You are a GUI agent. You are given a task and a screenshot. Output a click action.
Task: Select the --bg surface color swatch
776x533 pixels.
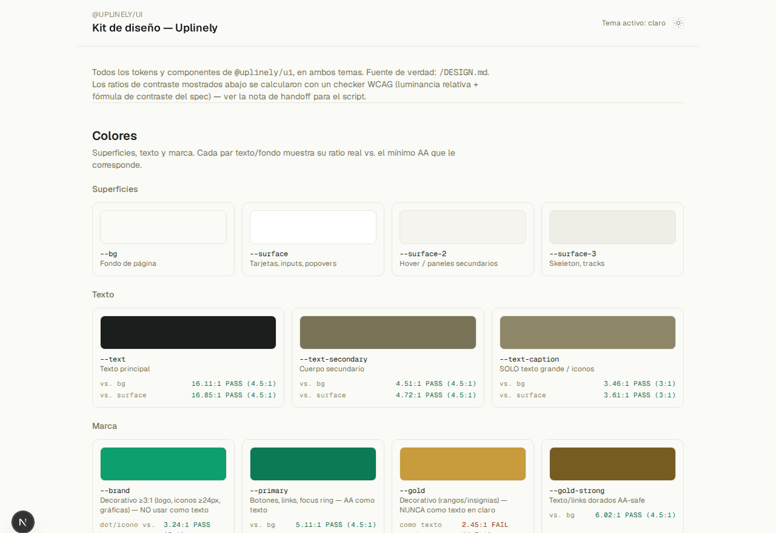pos(163,227)
